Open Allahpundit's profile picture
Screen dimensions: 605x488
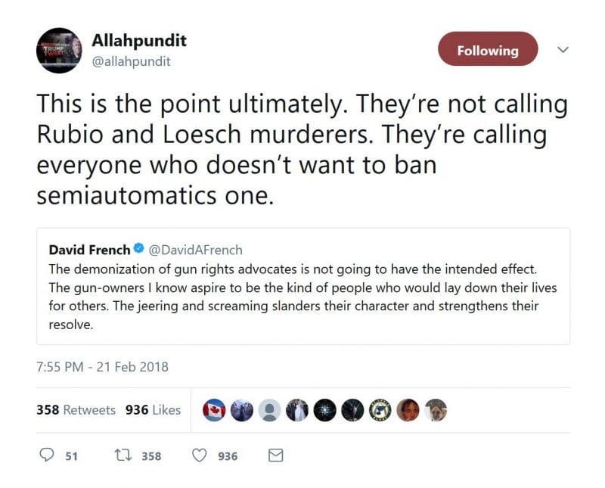[59, 51]
